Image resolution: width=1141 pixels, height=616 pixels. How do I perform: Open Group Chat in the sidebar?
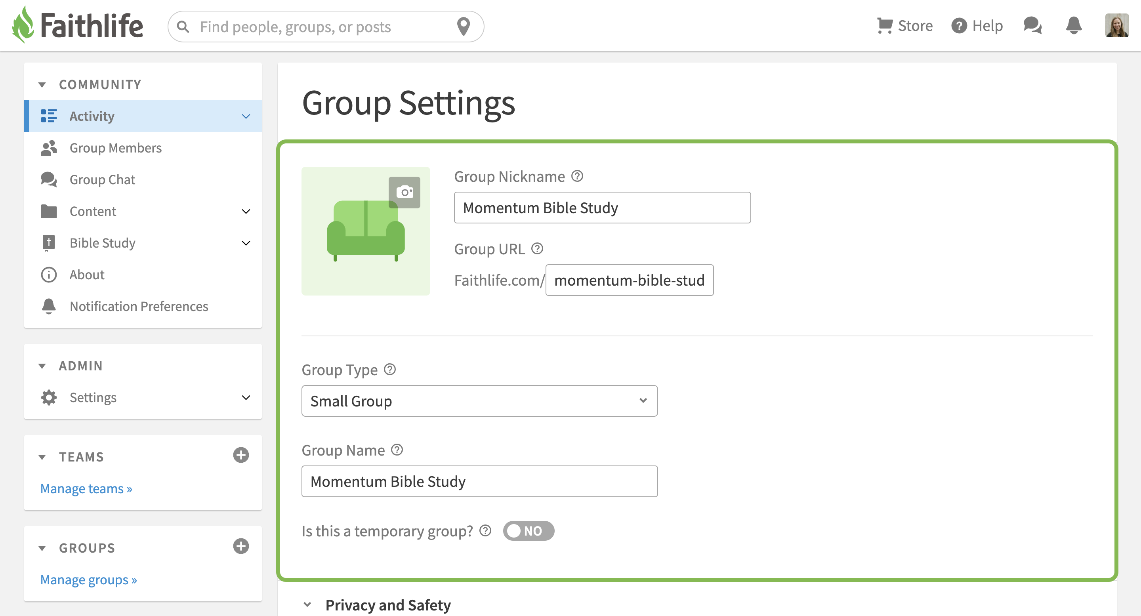click(x=143, y=179)
